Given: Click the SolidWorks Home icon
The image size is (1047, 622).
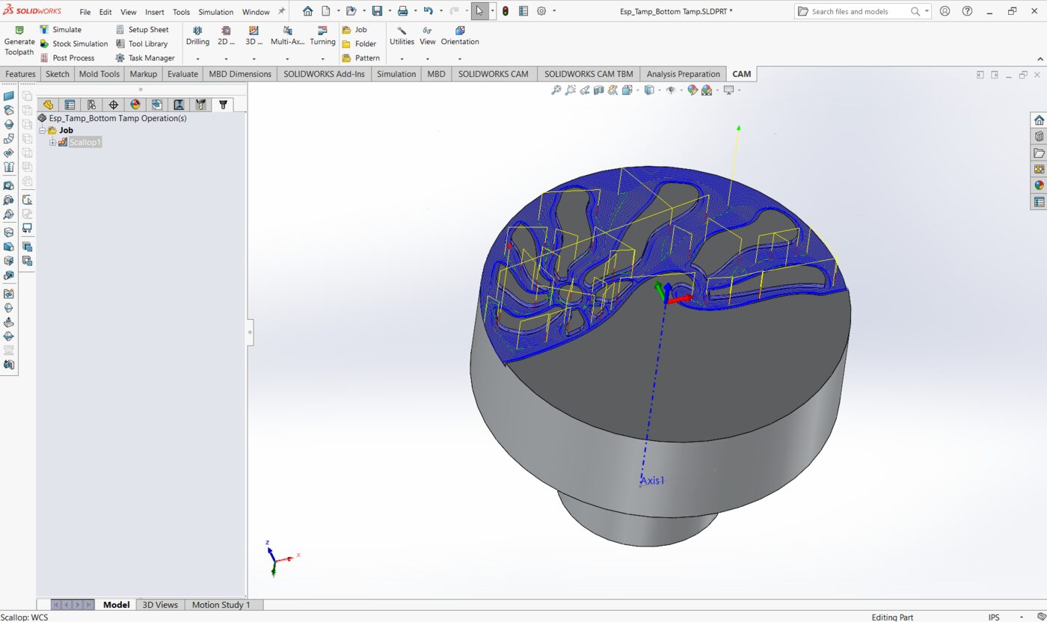Looking at the screenshot, I should point(307,11).
